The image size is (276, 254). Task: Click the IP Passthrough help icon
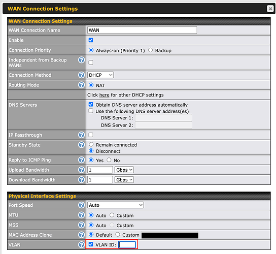click(x=81, y=135)
